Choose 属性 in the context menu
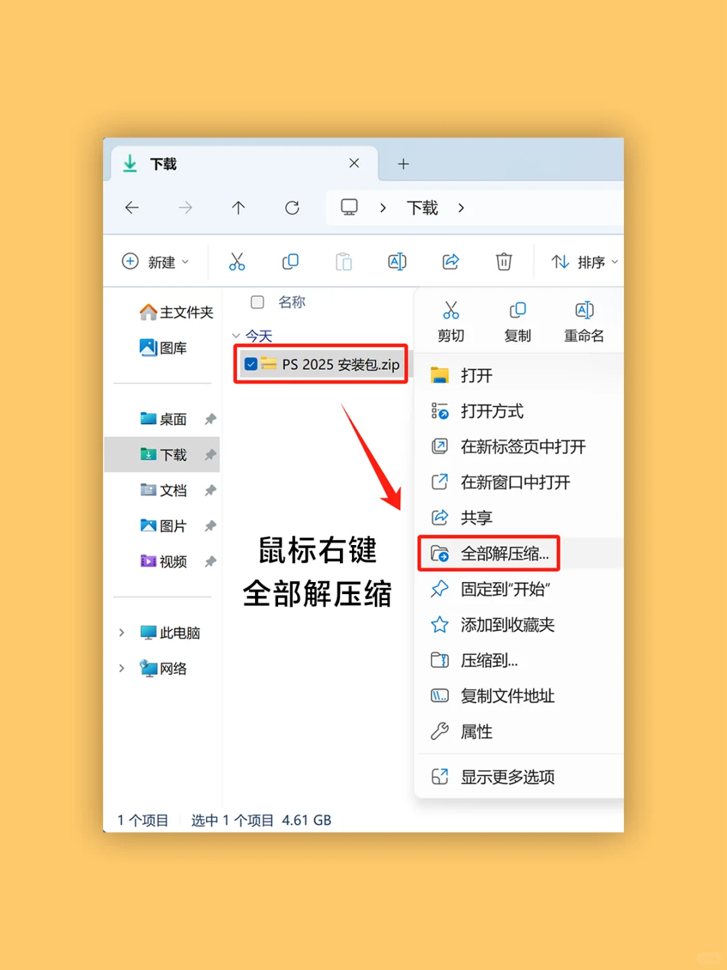Screen dimensions: 727x970 [x=476, y=732]
